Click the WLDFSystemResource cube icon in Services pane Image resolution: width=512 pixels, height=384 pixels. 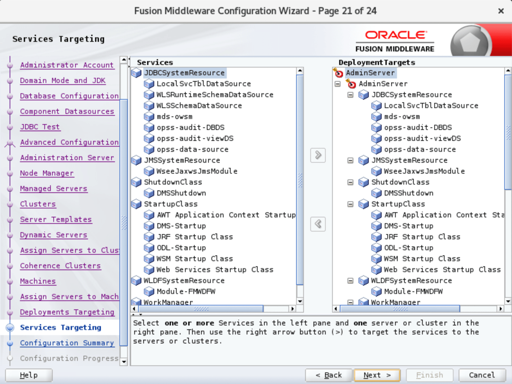pos(136,281)
